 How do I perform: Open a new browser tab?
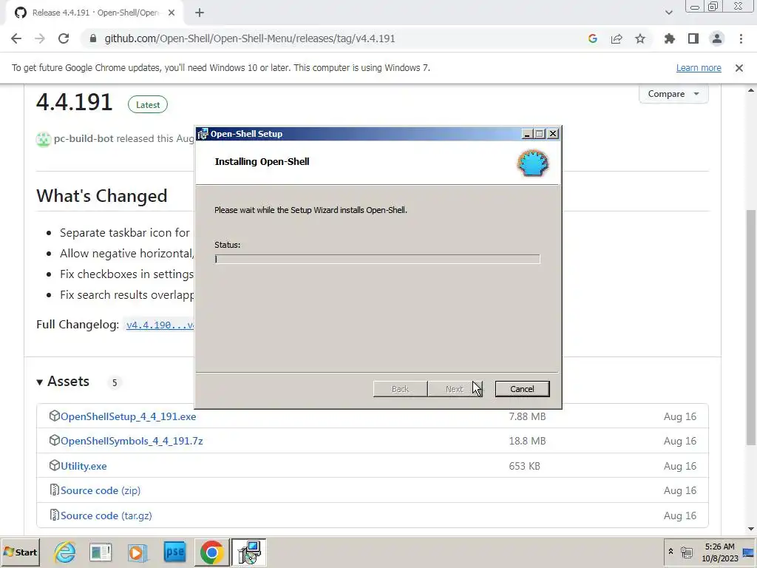coord(200,13)
